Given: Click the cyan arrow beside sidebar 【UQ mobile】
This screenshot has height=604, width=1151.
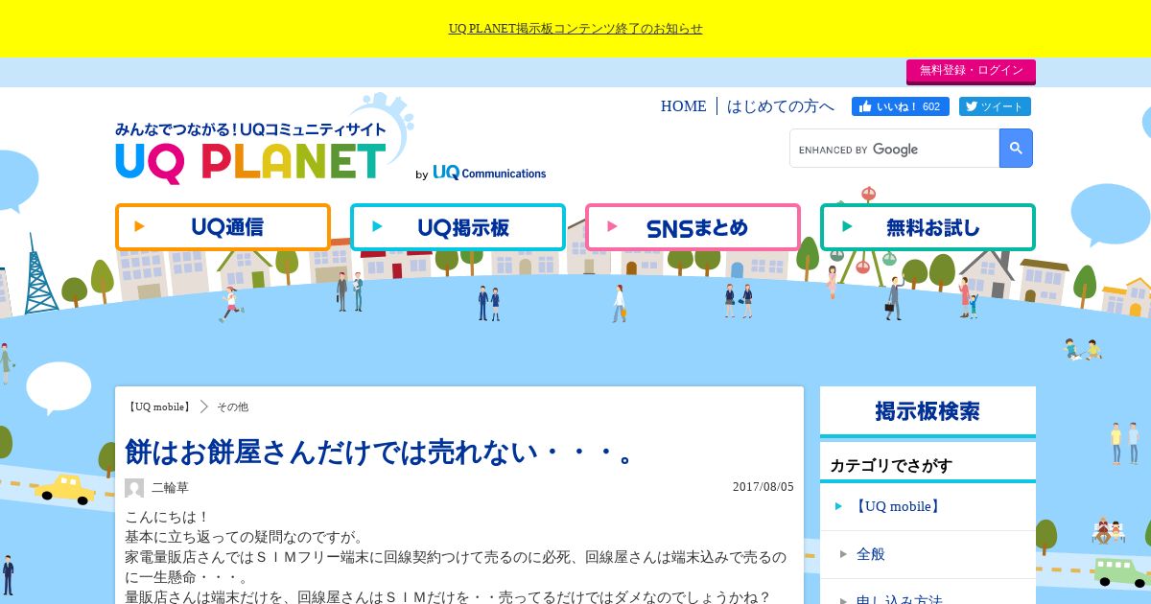Looking at the screenshot, I should (x=838, y=506).
